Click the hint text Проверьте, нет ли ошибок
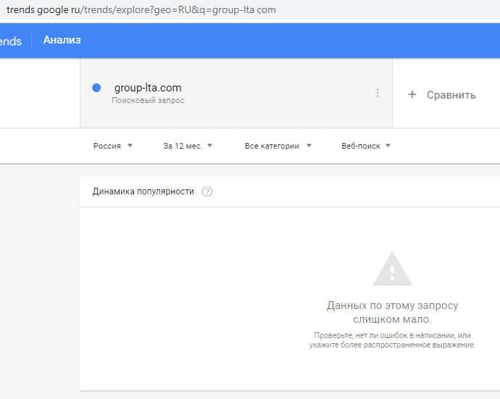This screenshot has height=399, width=500. click(x=392, y=340)
